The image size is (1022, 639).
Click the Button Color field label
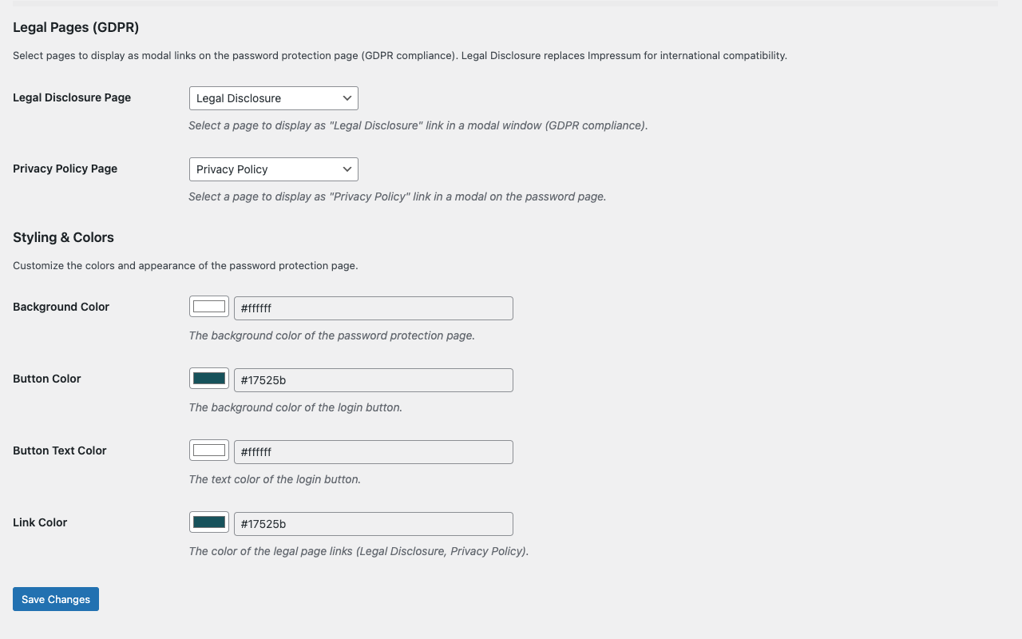[47, 379]
